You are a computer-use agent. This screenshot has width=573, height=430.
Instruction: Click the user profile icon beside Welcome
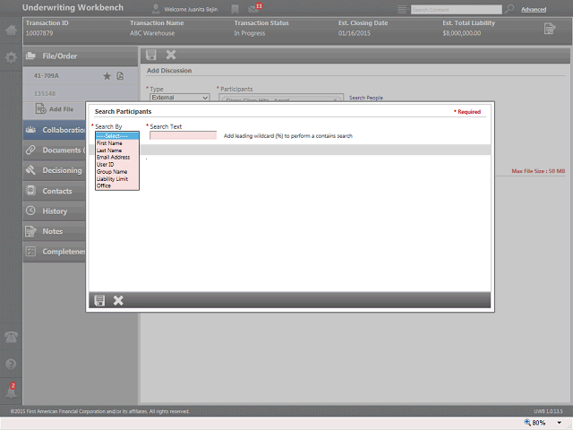click(x=156, y=9)
